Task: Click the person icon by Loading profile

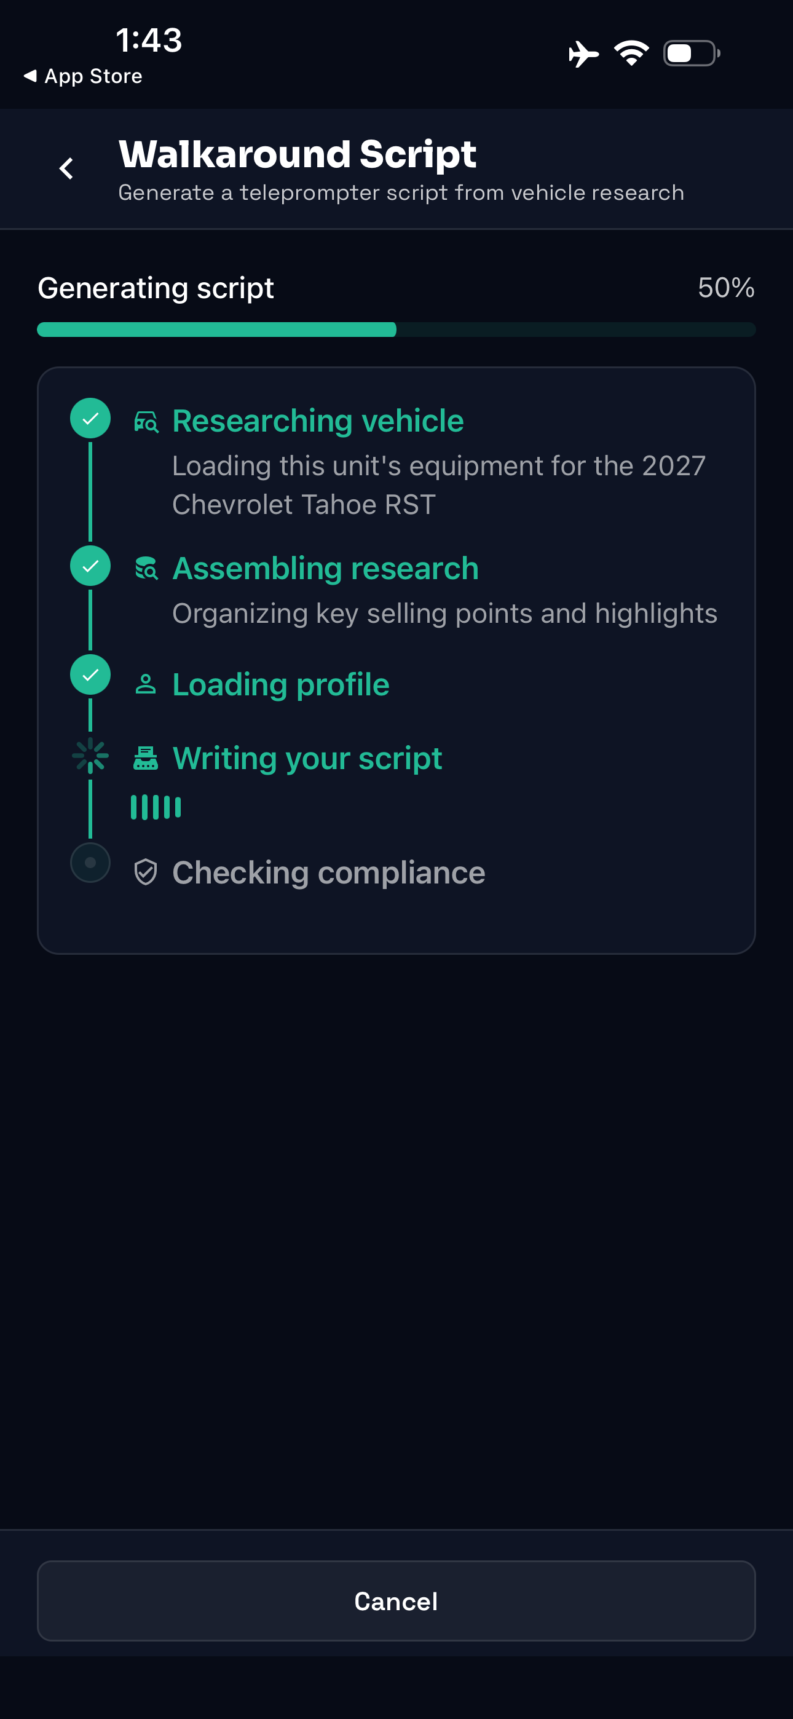Action: click(x=146, y=685)
